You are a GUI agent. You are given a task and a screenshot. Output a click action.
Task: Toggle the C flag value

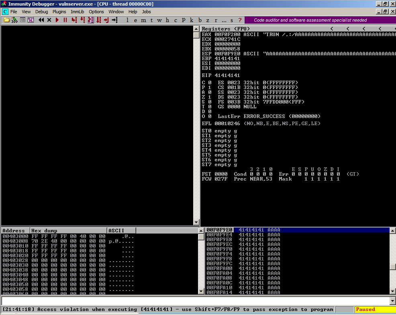tap(210, 83)
